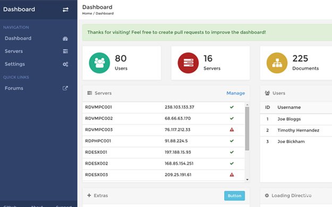Select the RDESX003 server name
332x207 pixels.
pos(97,175)
